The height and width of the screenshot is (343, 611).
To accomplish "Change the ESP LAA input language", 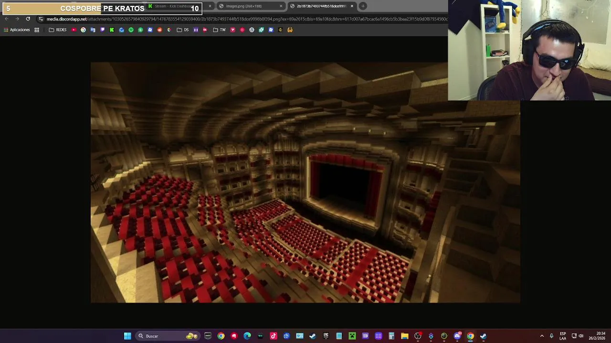I will 563,336.
